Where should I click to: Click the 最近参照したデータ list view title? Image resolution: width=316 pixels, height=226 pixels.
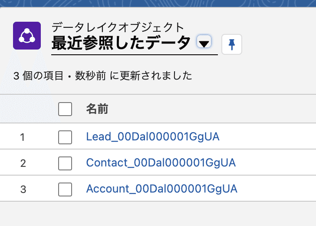(121, 43)
